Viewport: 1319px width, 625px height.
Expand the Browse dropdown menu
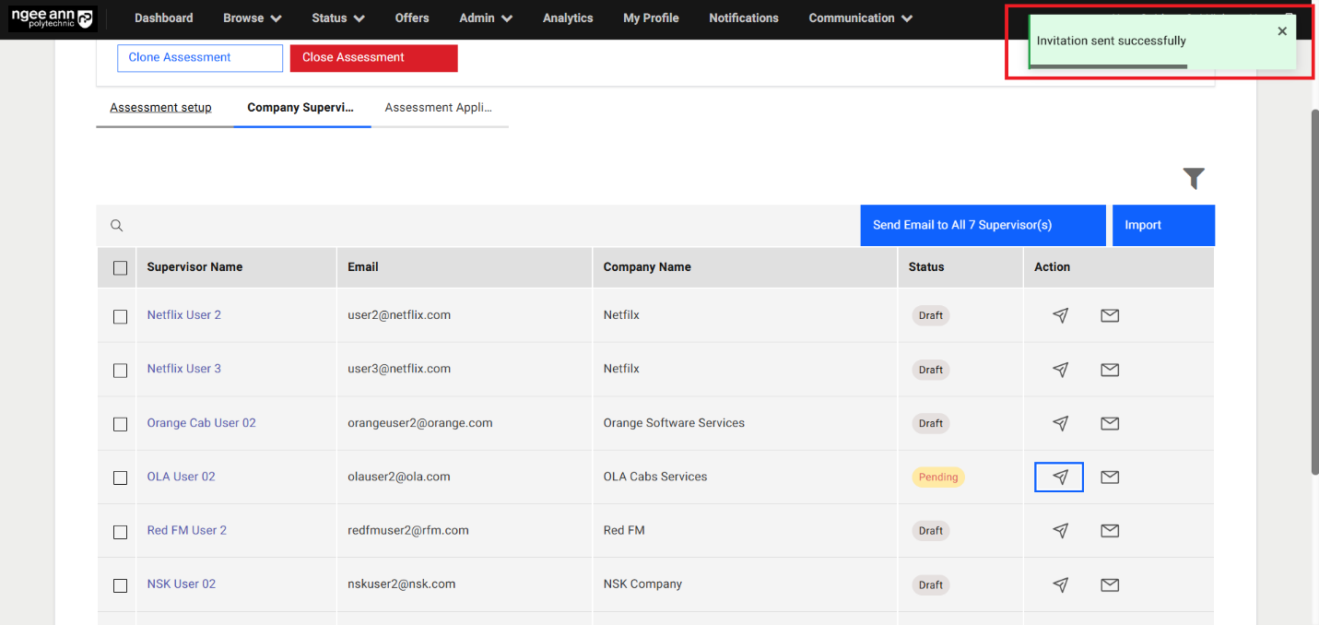[x=252, y=18]
